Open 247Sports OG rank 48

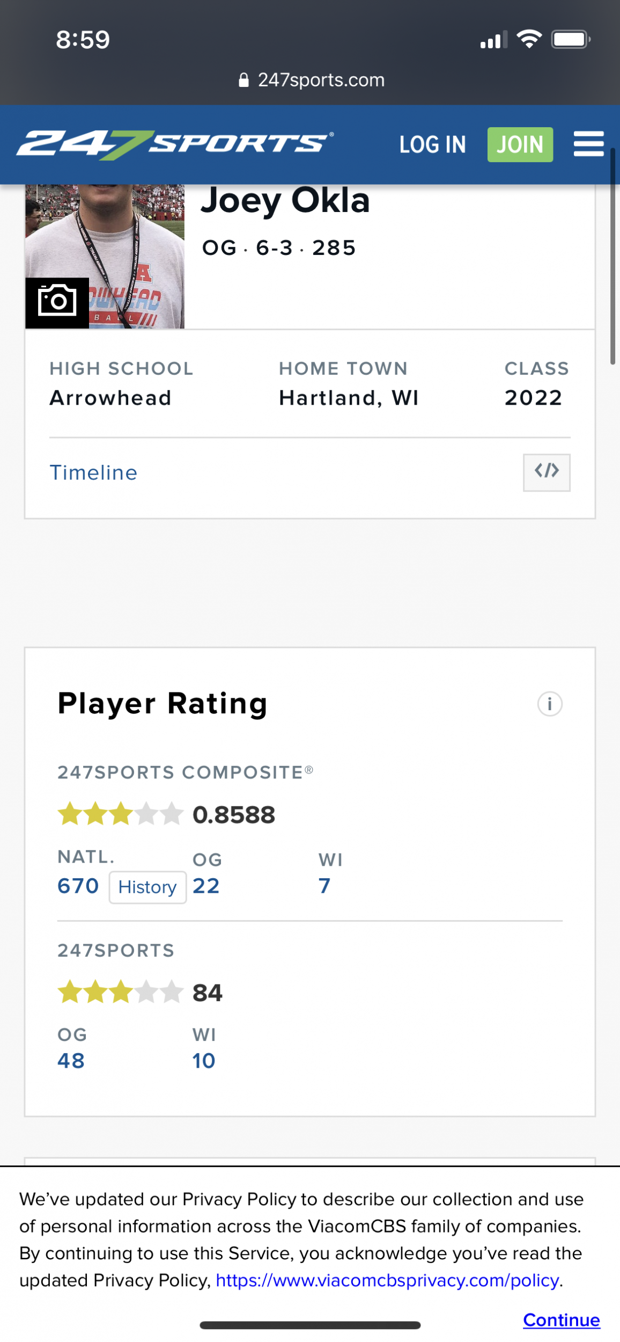click(71, 1061)
